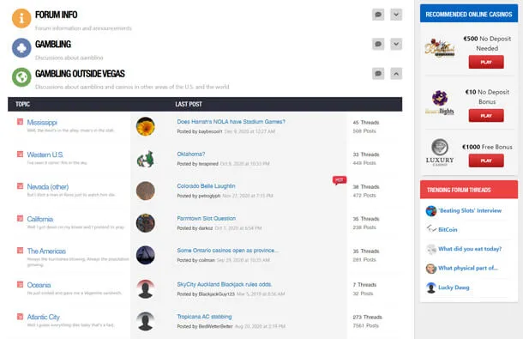Open the Atlantic City forum
This screenshot has width=523, height=339.
pos(44,317)
